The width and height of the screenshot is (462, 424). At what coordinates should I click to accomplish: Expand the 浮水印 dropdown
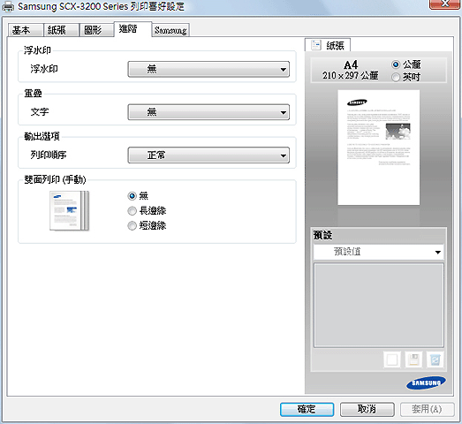click(208, 69)
